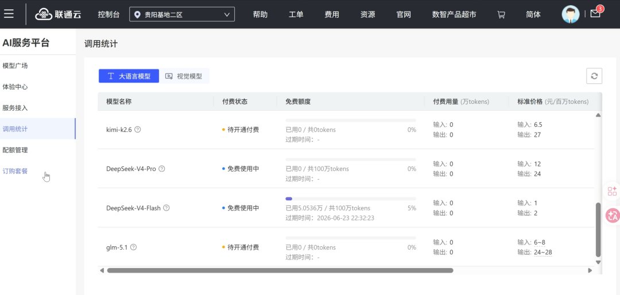The width and height of the screenshot is (620, 295).
Task: Click the glm-5.1 input price 6~8
Action: click(540, 242)
